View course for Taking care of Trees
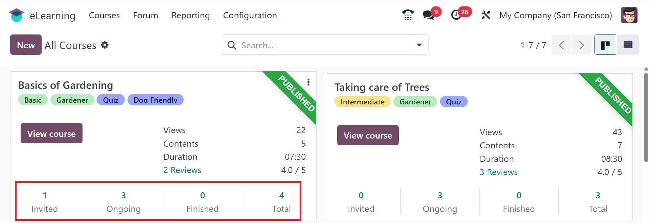The height and width of the screenshot is (223, 649). coord(368,135)
